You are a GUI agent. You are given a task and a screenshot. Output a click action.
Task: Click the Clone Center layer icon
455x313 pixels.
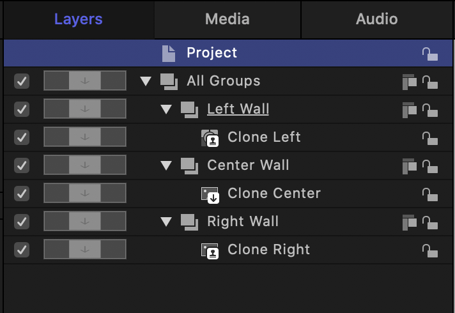[210, 194]
